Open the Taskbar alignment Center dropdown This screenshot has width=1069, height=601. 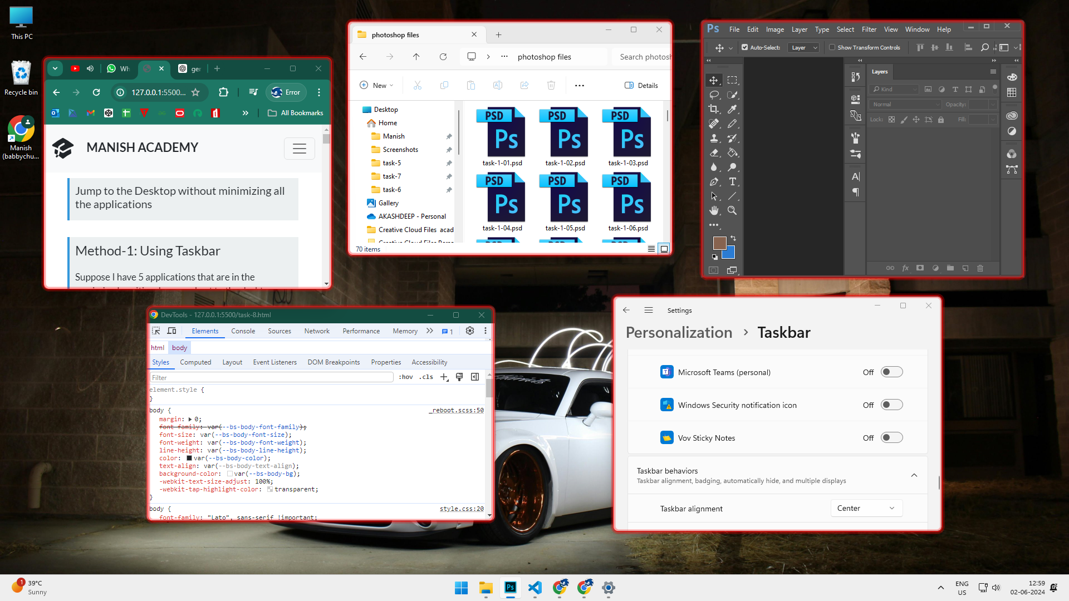[866, 508]
